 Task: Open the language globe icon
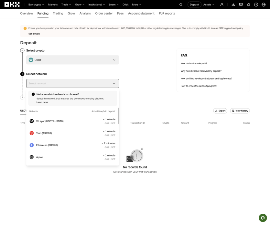pos(264,5)
